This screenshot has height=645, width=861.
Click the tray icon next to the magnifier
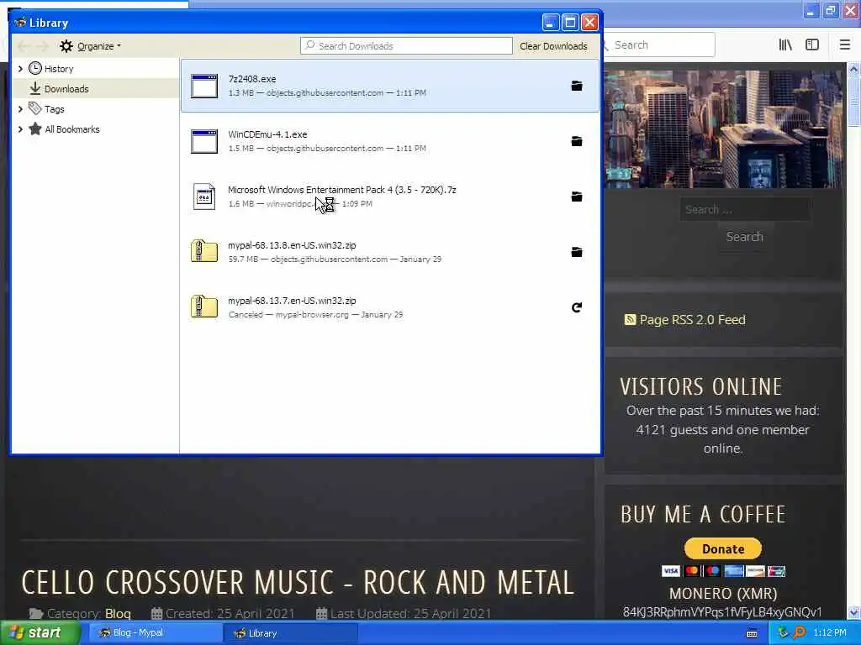[x=784, y=633]
